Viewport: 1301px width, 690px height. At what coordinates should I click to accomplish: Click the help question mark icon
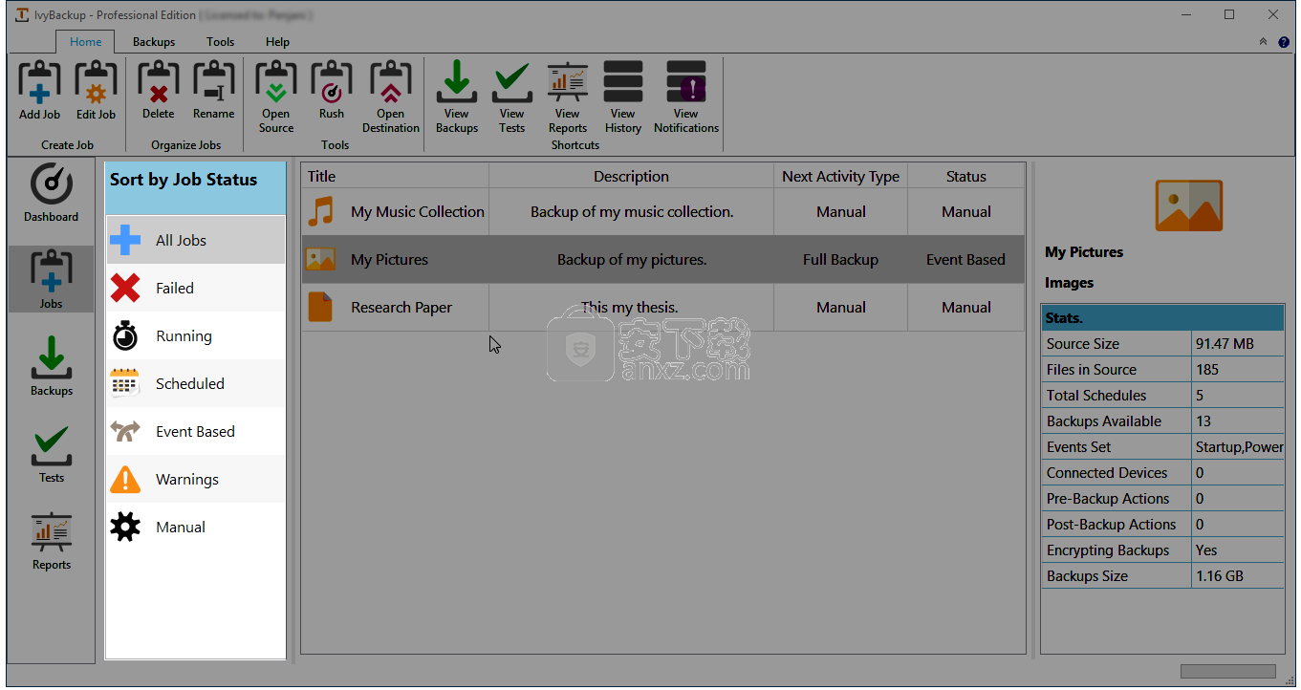coord(1284,42)
